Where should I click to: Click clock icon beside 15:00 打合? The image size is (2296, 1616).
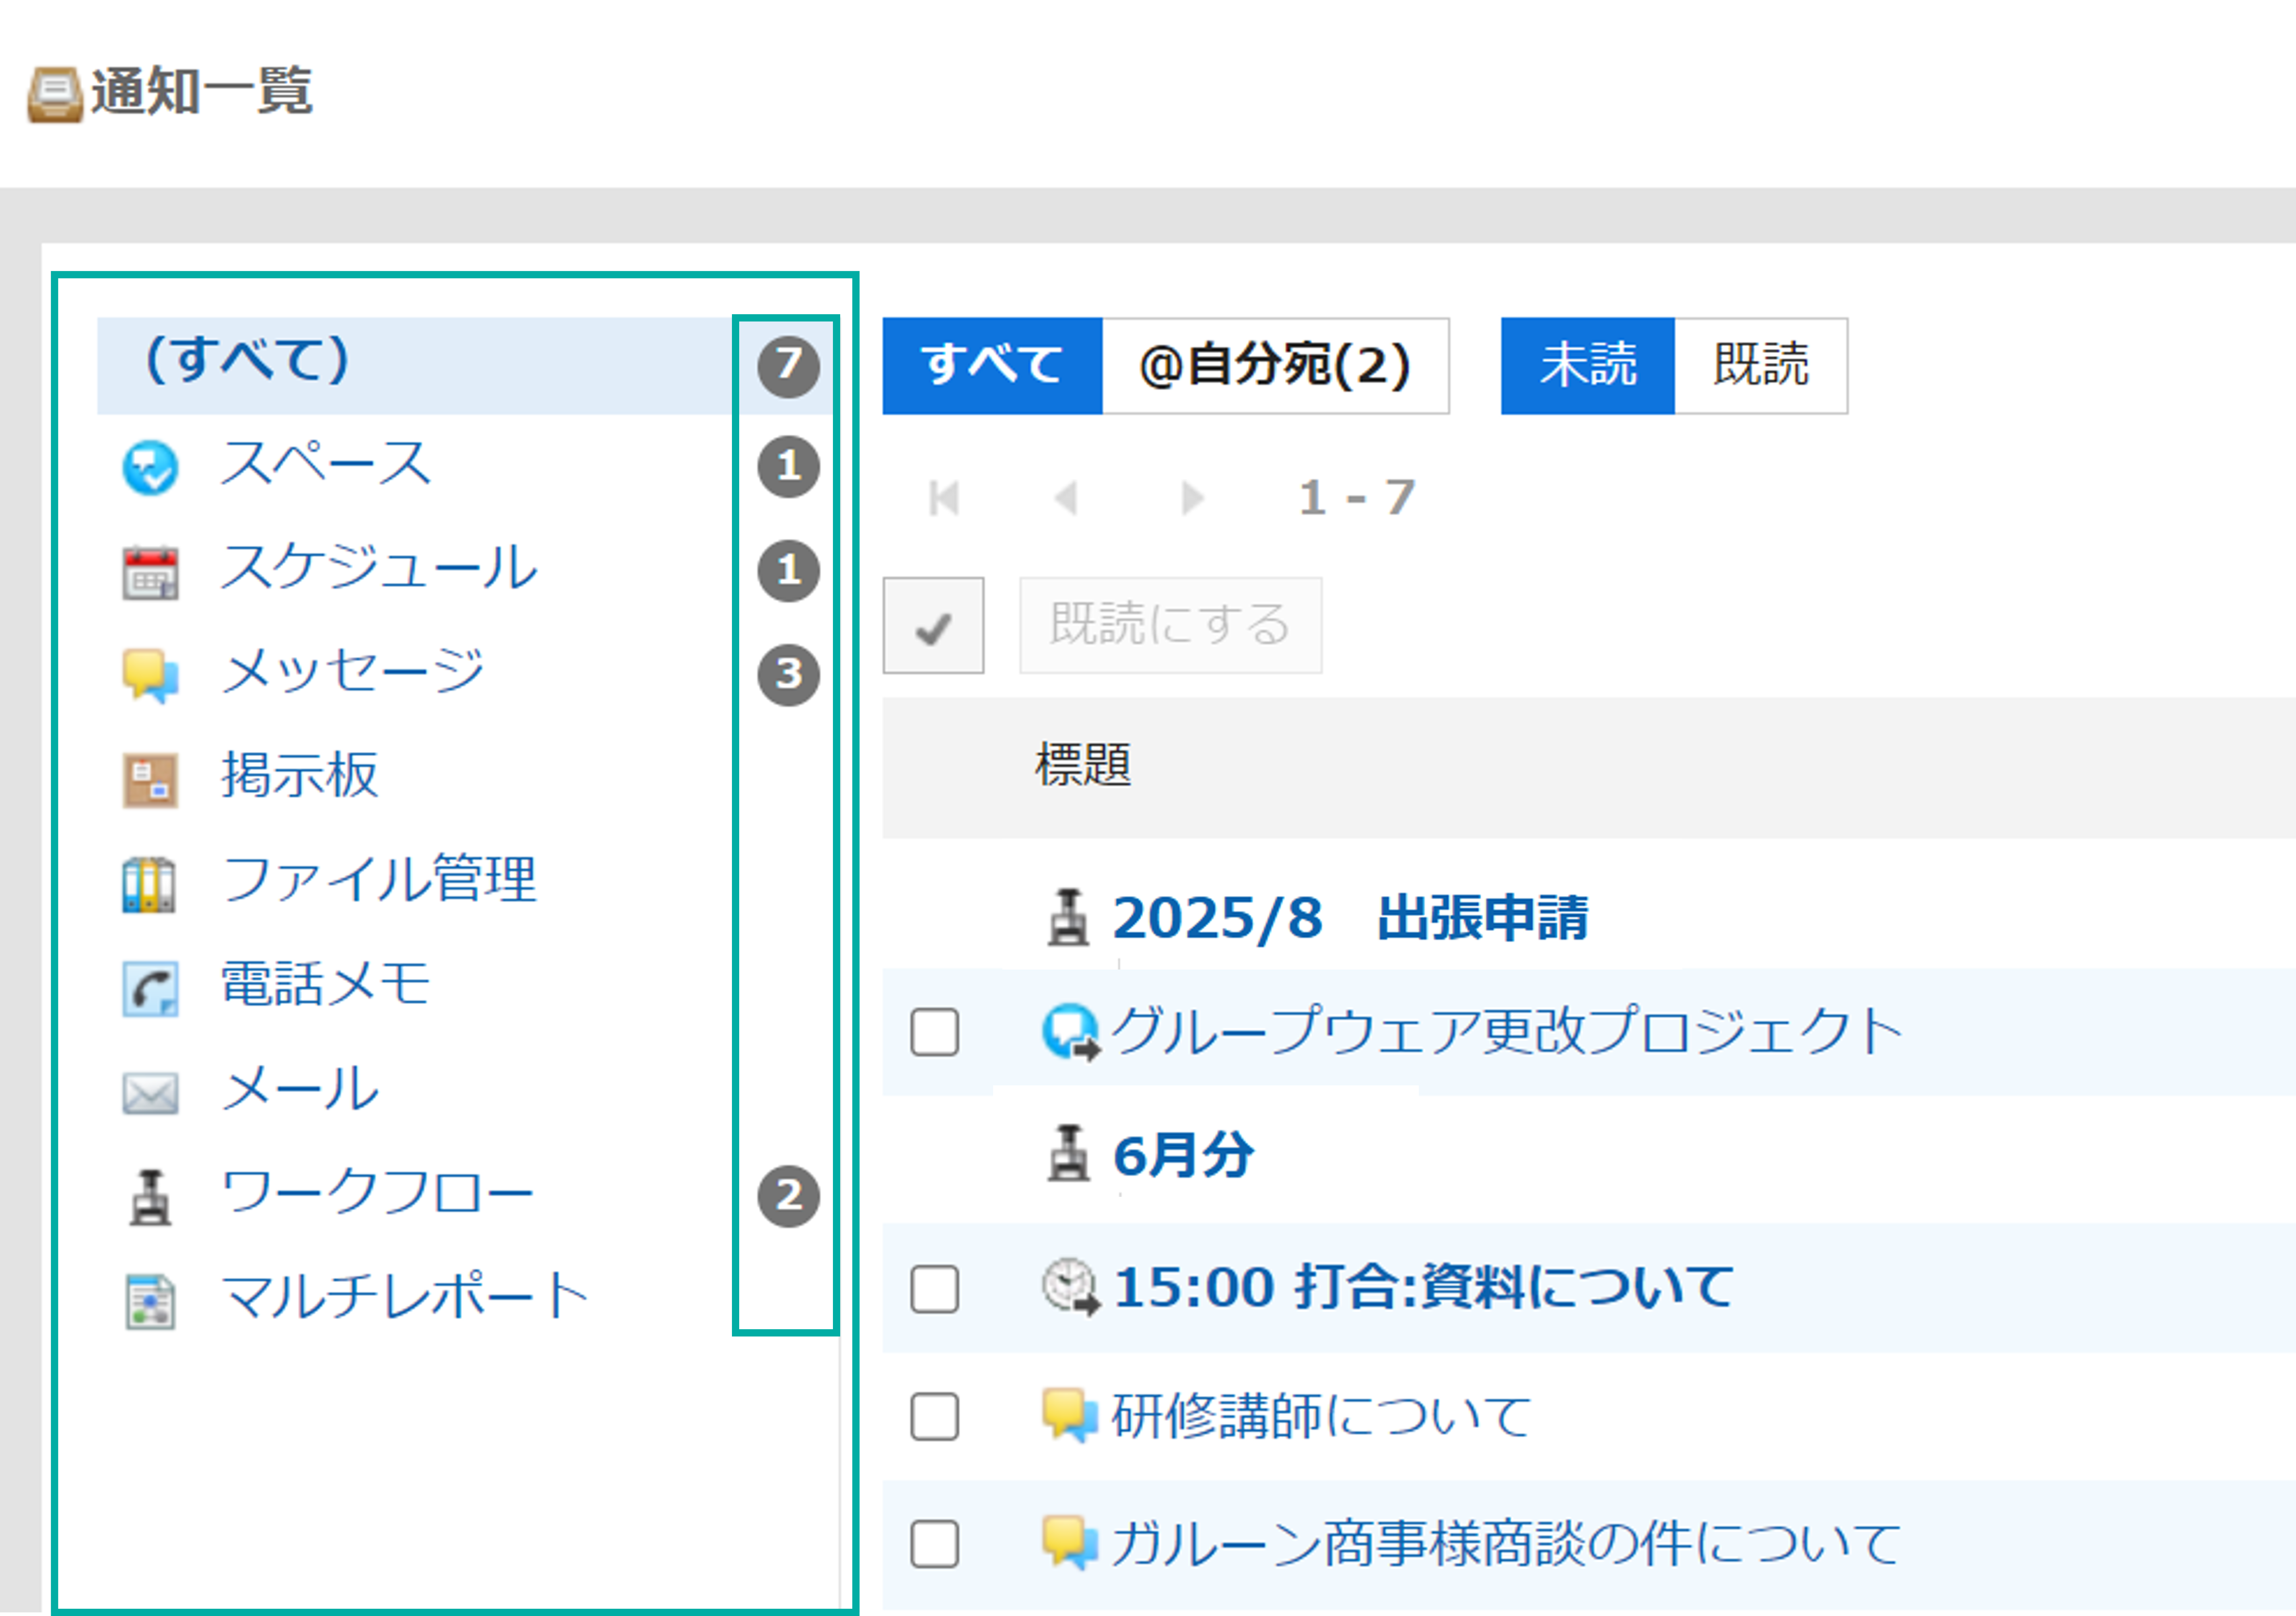tap(1071, 1287)
